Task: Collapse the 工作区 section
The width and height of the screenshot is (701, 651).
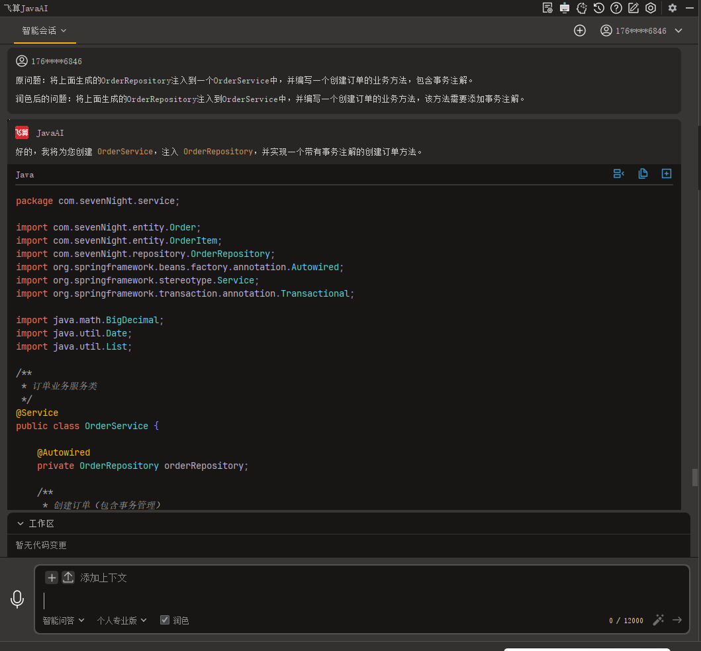Action: (20, 523)
